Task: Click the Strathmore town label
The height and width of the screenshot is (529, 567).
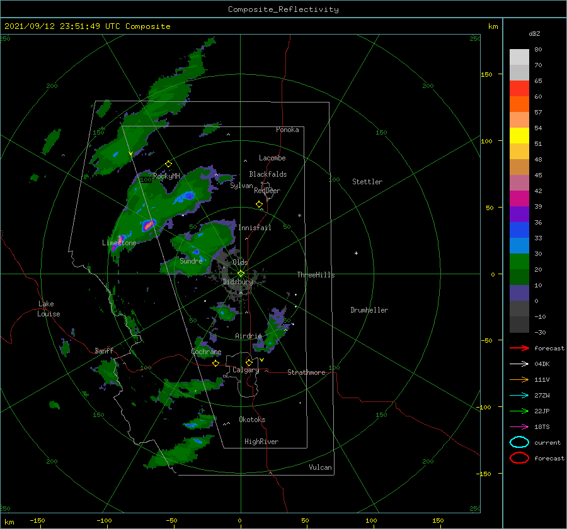Action: click(x=306, y=372)
